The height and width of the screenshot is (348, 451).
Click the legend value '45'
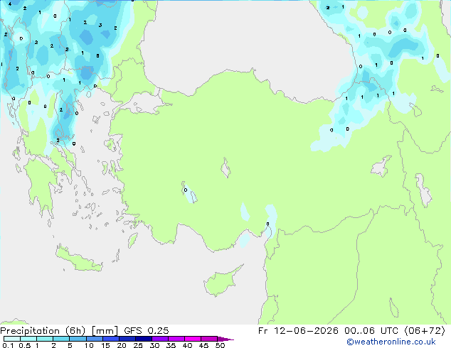pos(203,345)
